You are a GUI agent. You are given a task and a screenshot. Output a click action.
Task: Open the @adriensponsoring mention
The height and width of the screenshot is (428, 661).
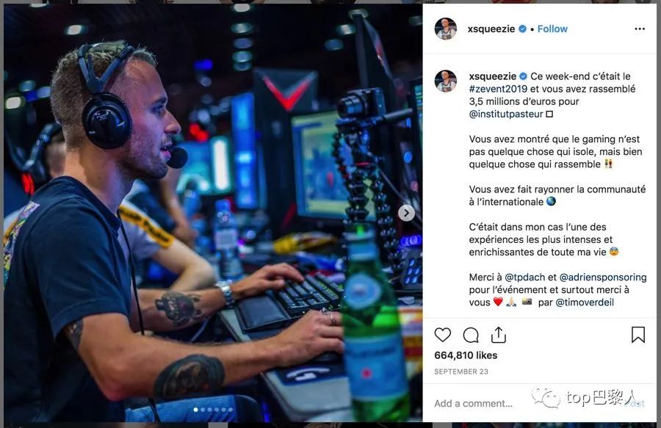pyautogui.click(x=603, y=278)
